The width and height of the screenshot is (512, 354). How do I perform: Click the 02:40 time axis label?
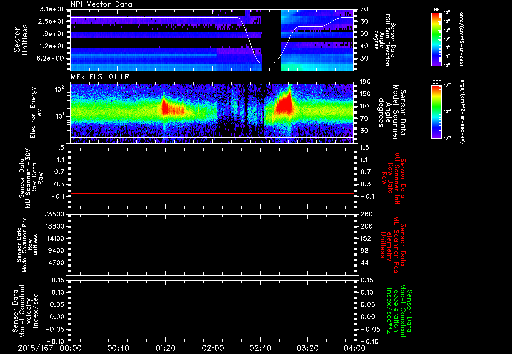[x=260, y=348]
